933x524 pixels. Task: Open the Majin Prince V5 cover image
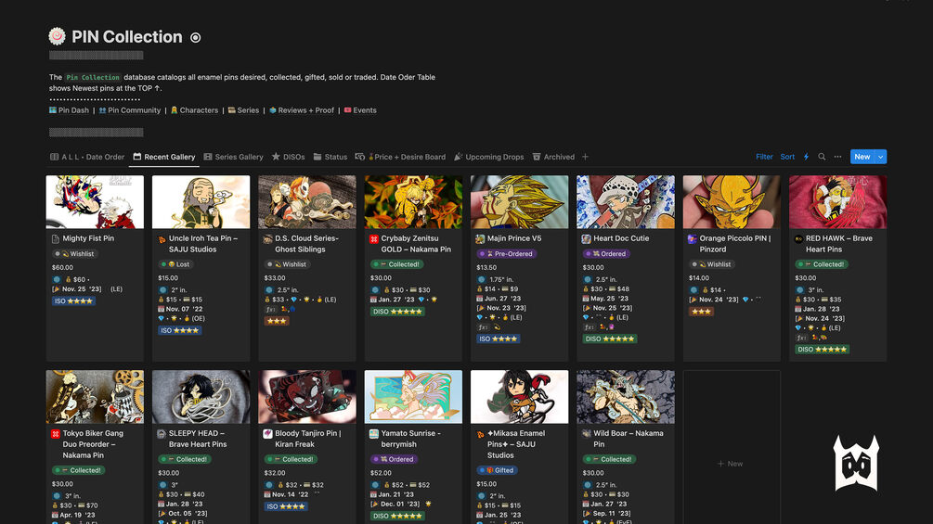point(520,202)
